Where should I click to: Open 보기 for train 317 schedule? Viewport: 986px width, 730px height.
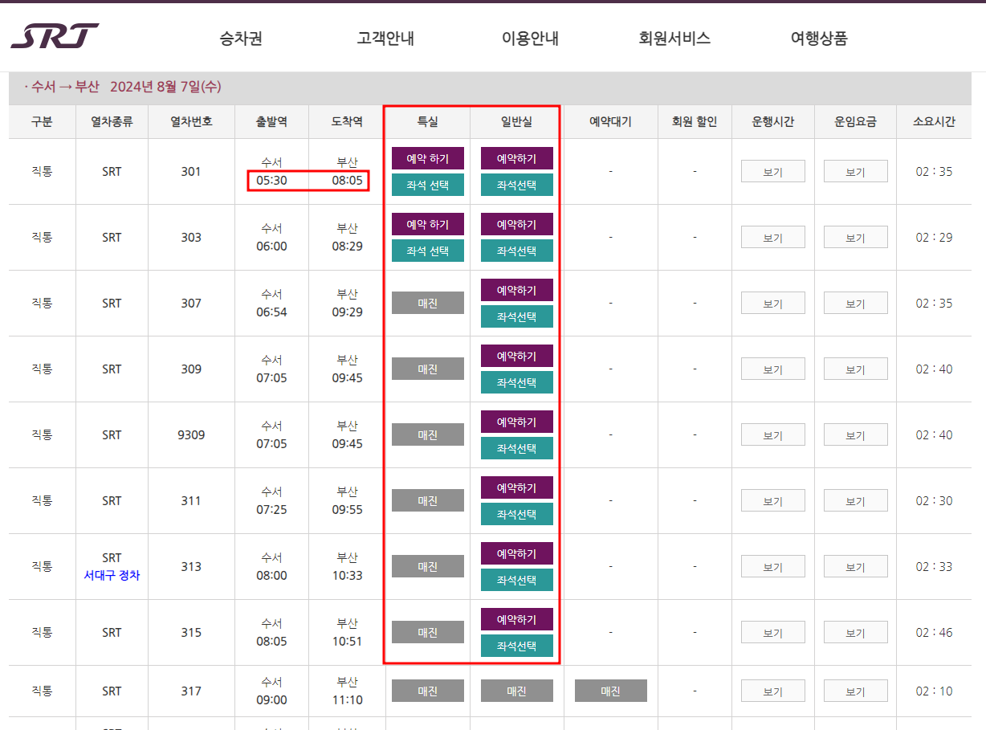pos(772,691)
